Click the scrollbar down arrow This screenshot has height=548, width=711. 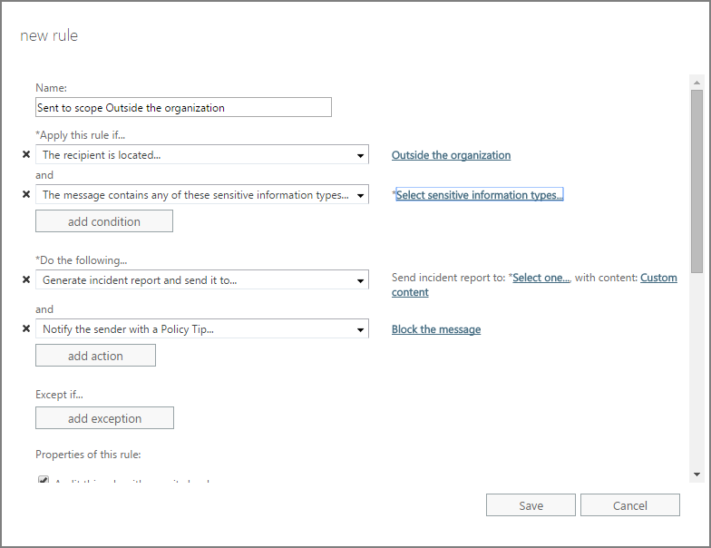pyautogui.click(x=696, y=475)
